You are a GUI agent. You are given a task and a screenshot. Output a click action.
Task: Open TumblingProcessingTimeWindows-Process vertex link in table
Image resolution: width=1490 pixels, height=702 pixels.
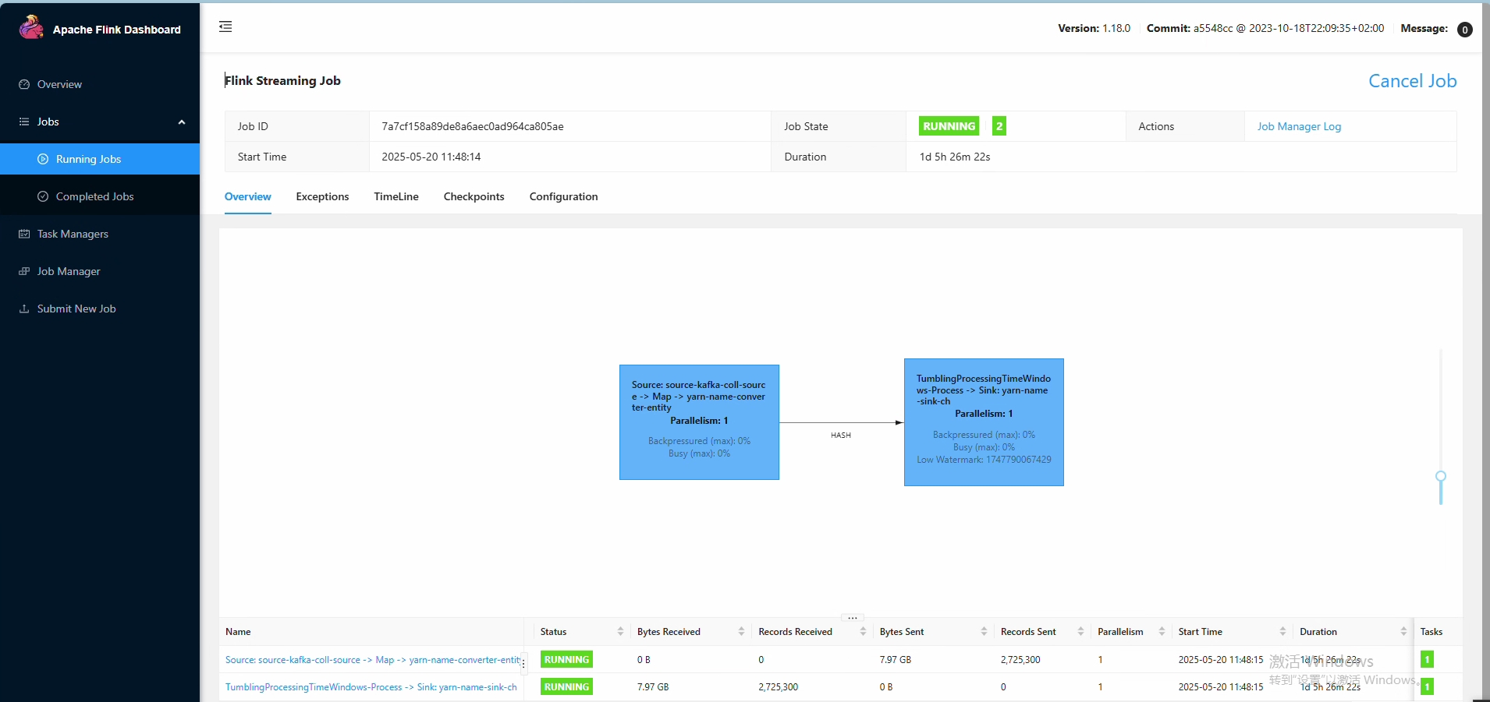371,687
